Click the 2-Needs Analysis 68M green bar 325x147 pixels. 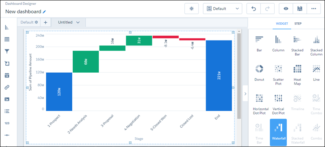[x=86, y=62]
